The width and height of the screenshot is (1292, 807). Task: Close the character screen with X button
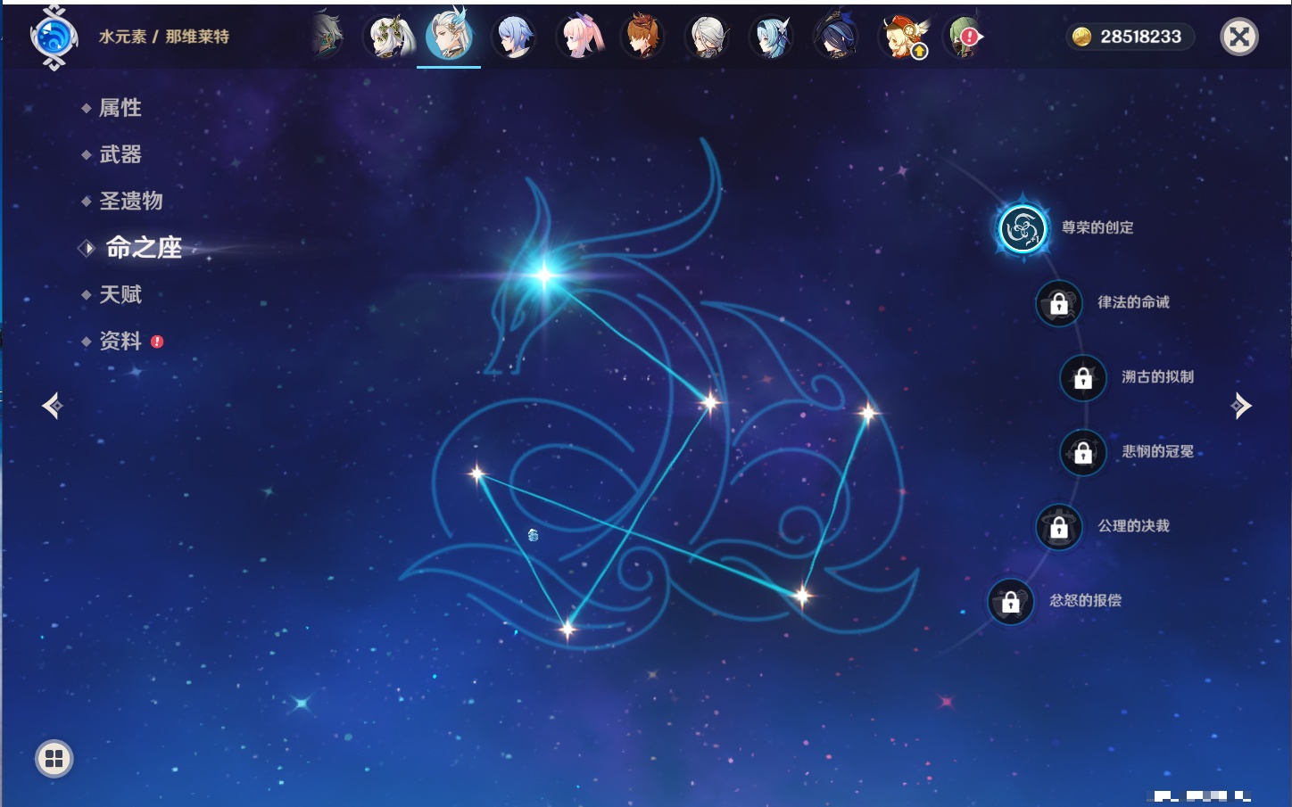tap(1238, 37)
